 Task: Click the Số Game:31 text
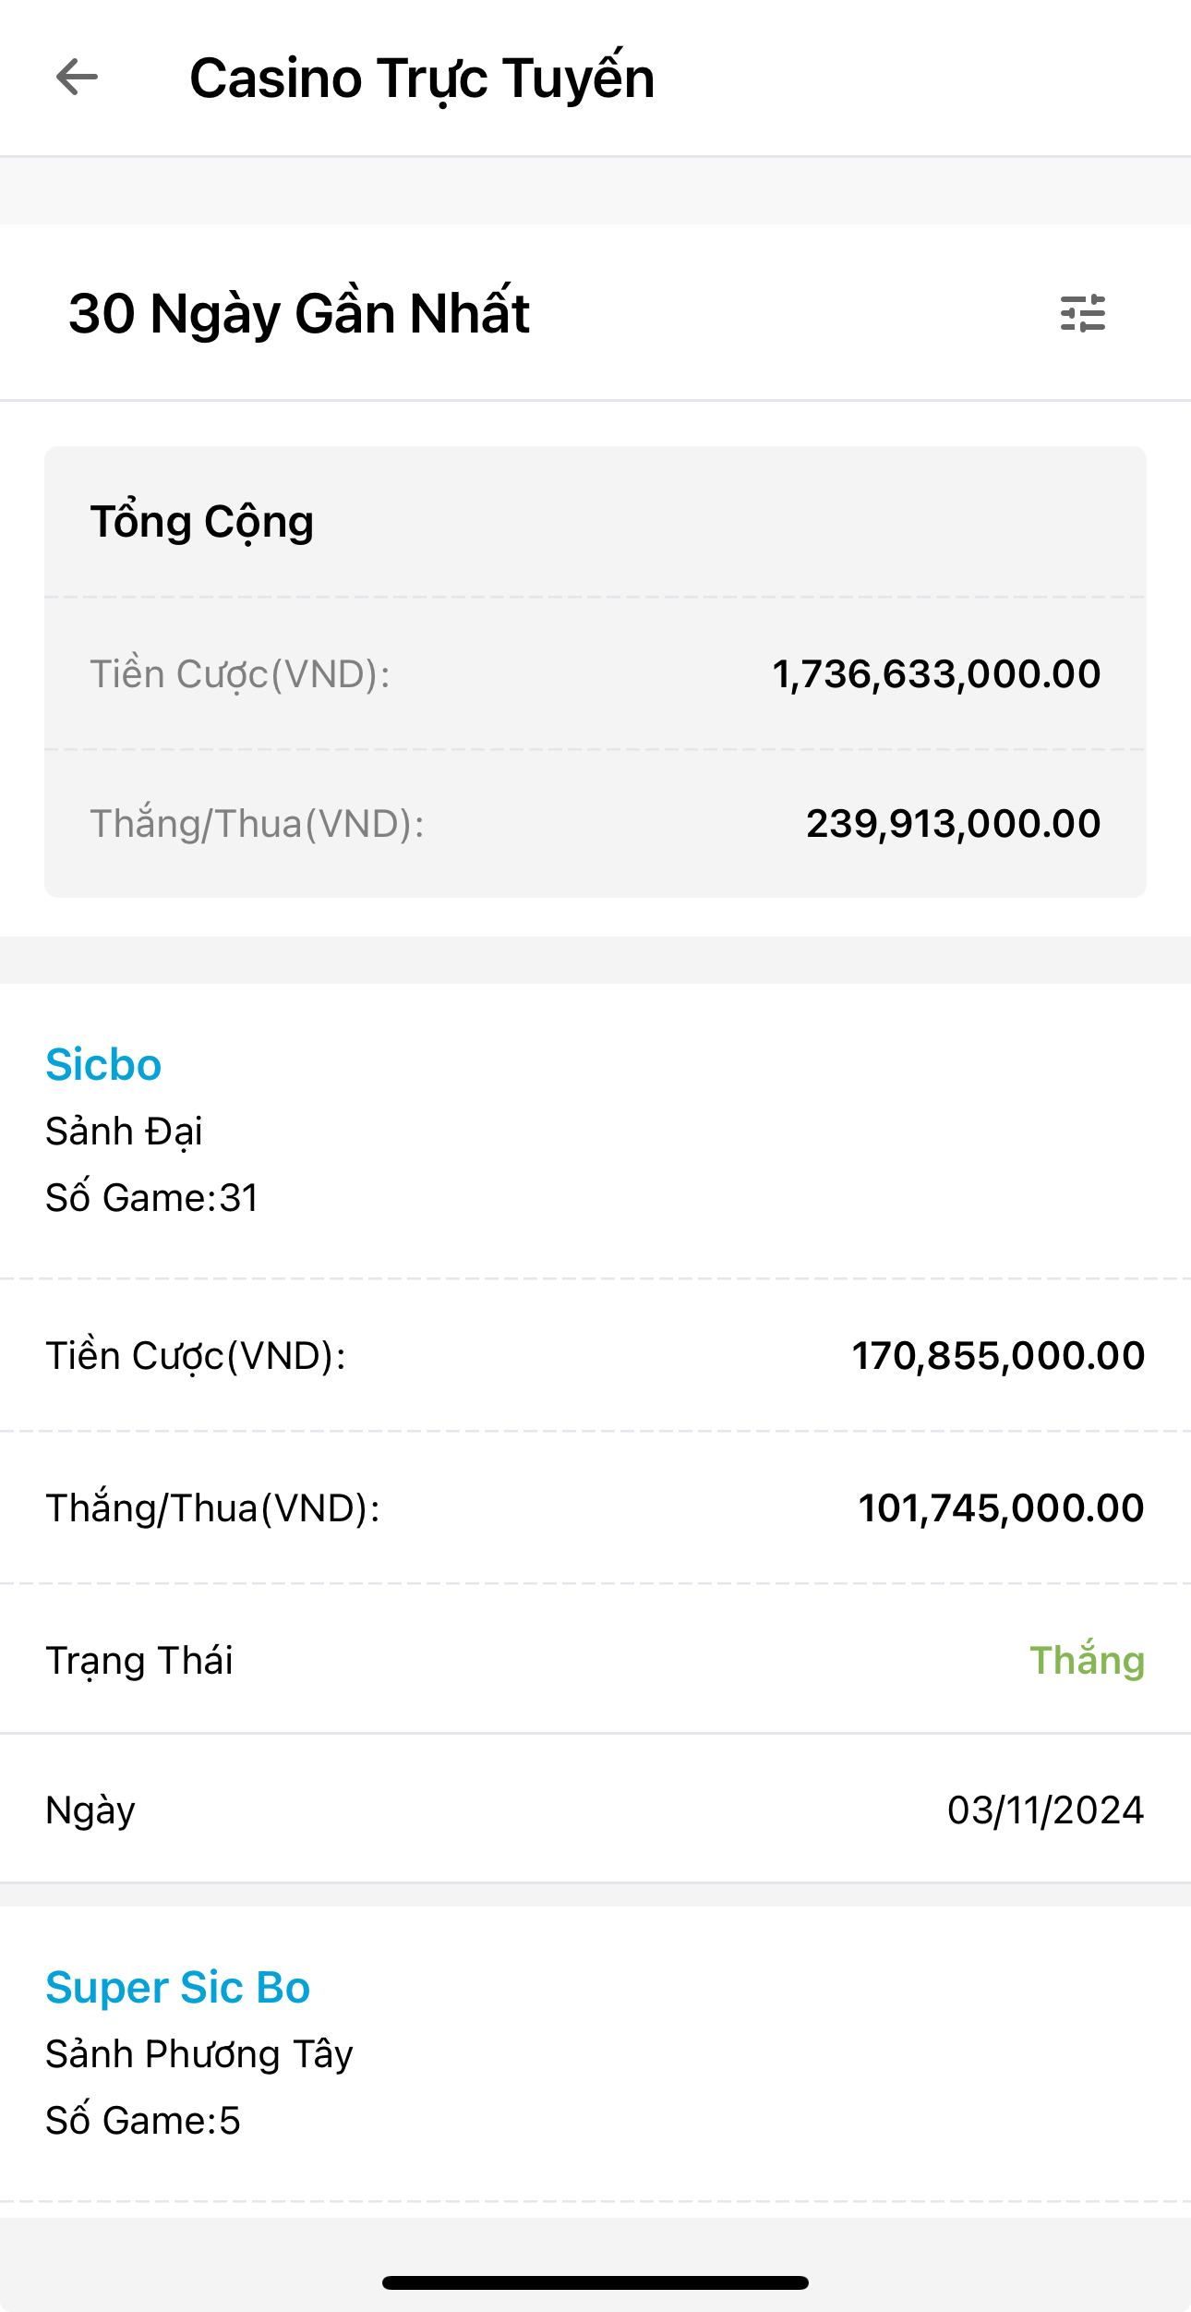(x=152, y=1198)
